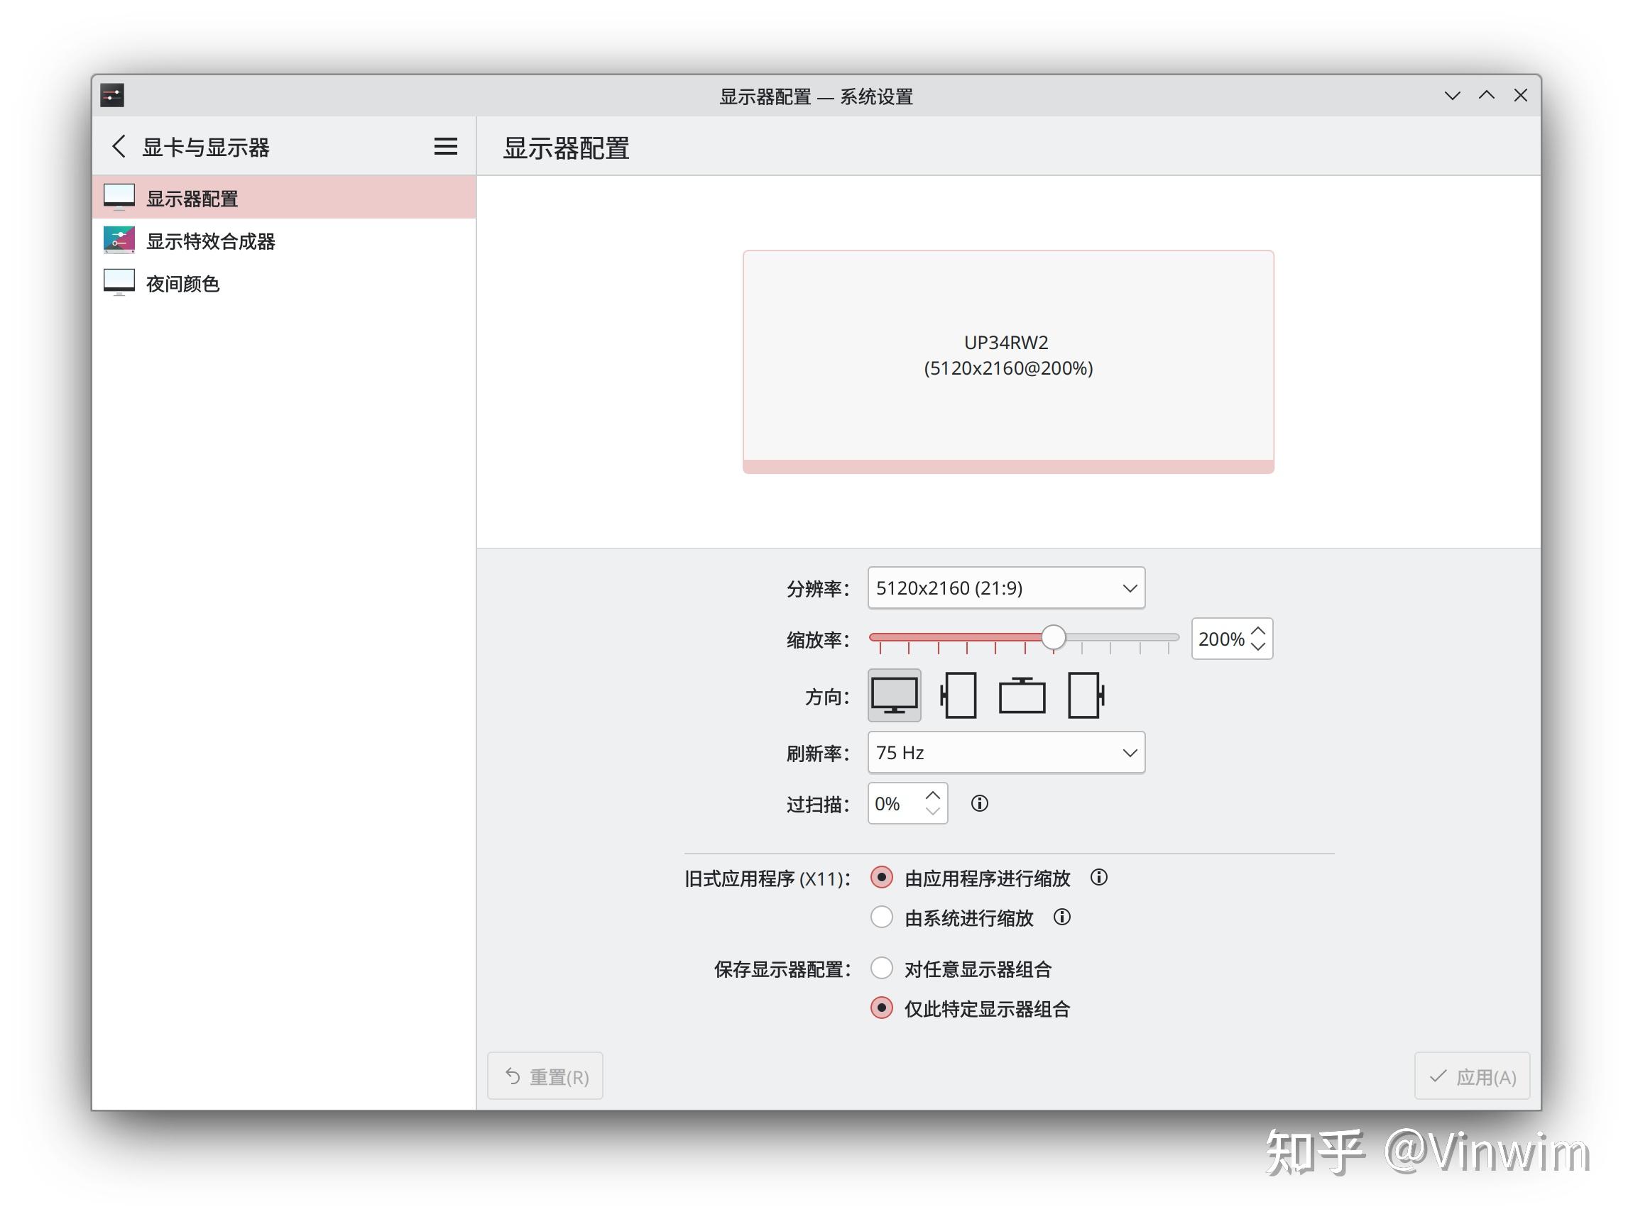Select 对任意显示器组合 for saving display settings

click(882, 968)
